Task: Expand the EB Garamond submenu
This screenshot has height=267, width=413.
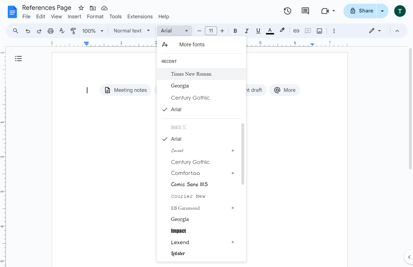Action: point(233,208)
